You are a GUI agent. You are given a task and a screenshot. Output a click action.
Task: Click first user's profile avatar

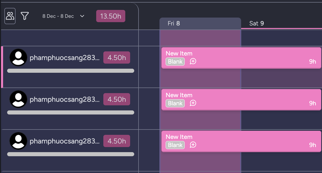(18, 57)
